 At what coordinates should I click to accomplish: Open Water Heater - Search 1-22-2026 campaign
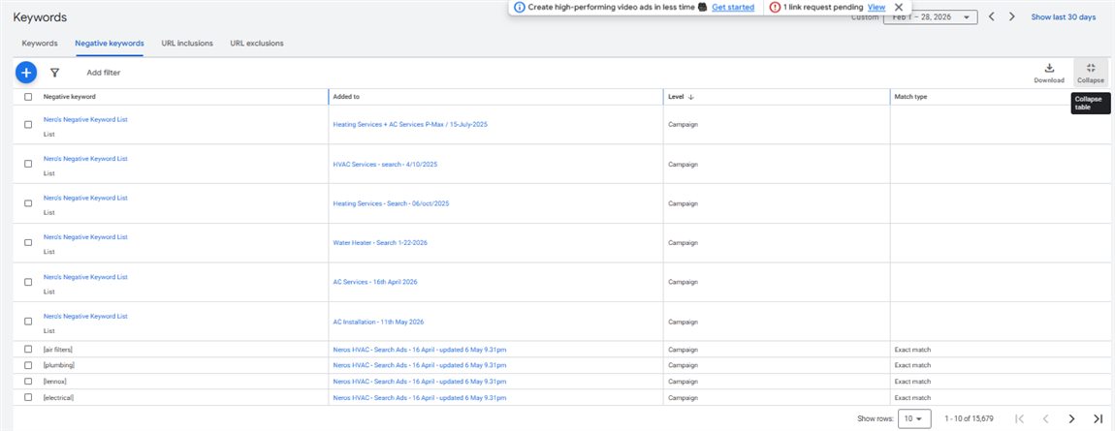coord(380,243)
